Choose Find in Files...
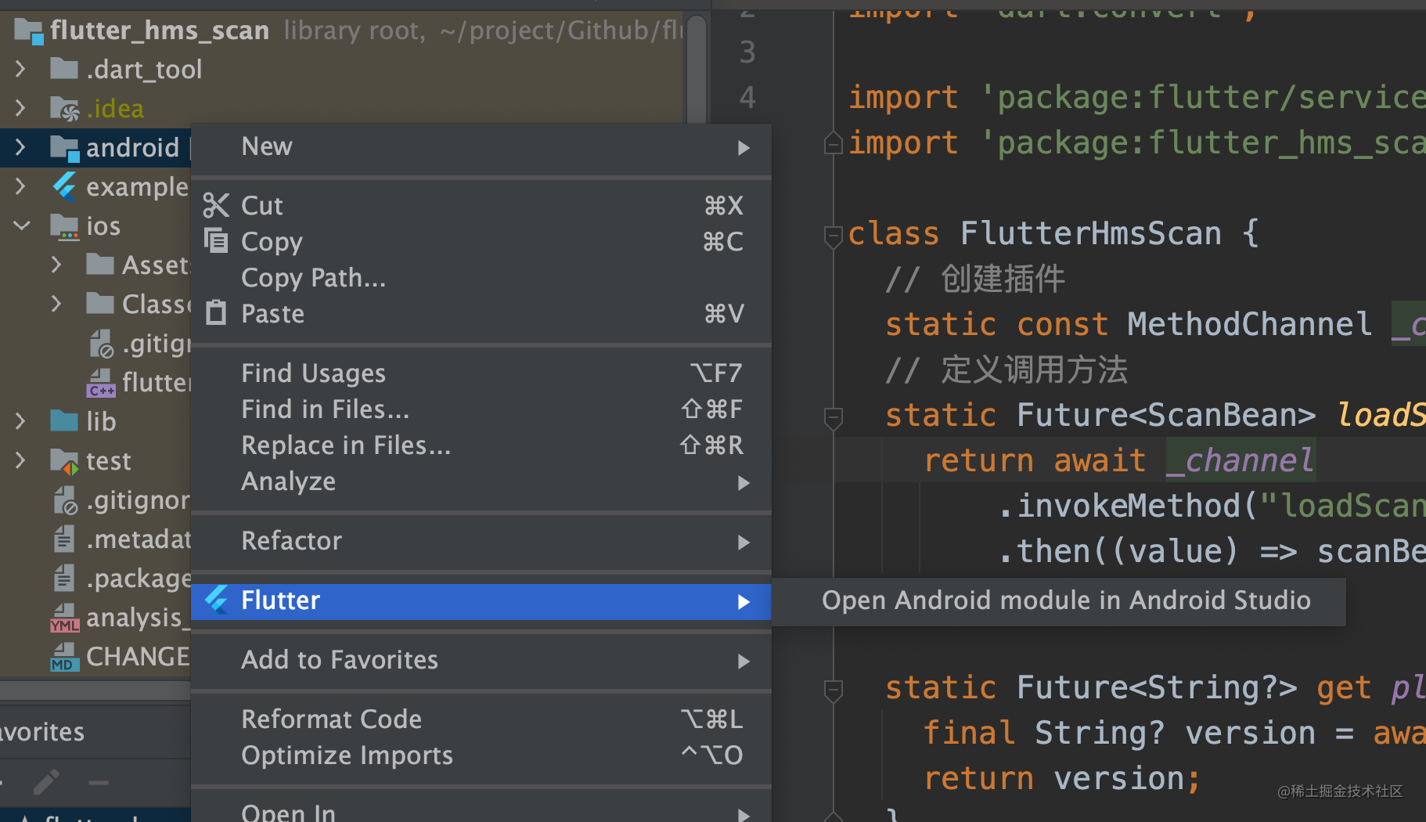The width and height of the screenshot is (1426, 822). pos(481,409)
